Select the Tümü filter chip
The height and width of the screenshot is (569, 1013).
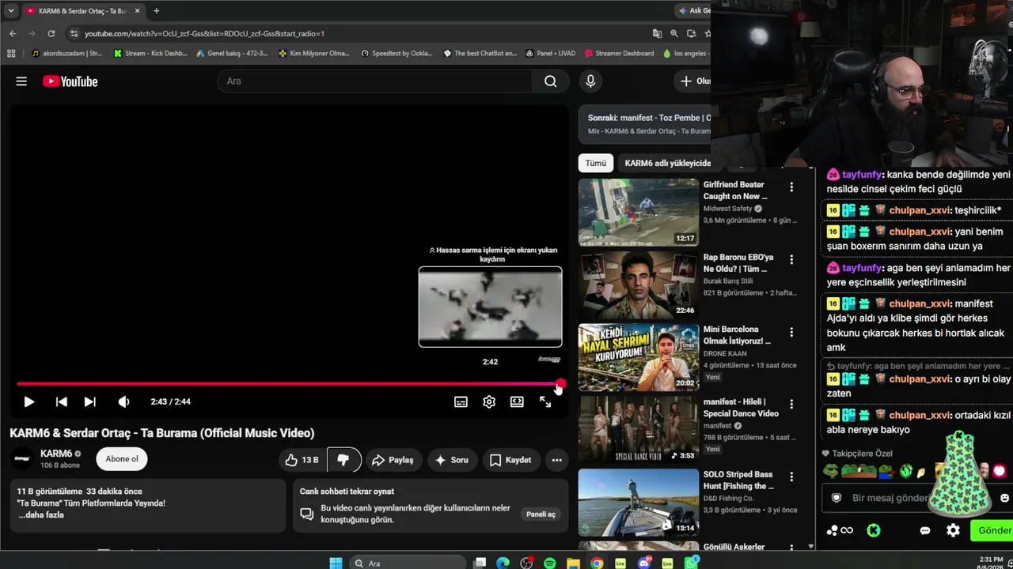(x=596, y=163)
